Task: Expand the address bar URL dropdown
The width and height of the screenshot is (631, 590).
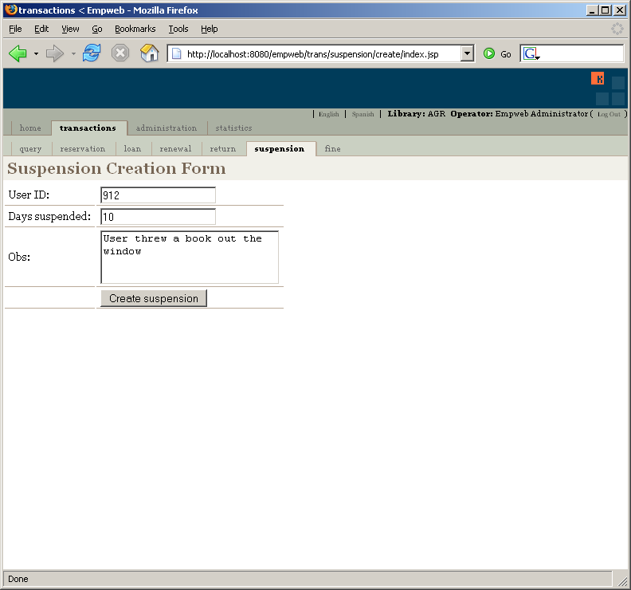Action: (467, 53)
